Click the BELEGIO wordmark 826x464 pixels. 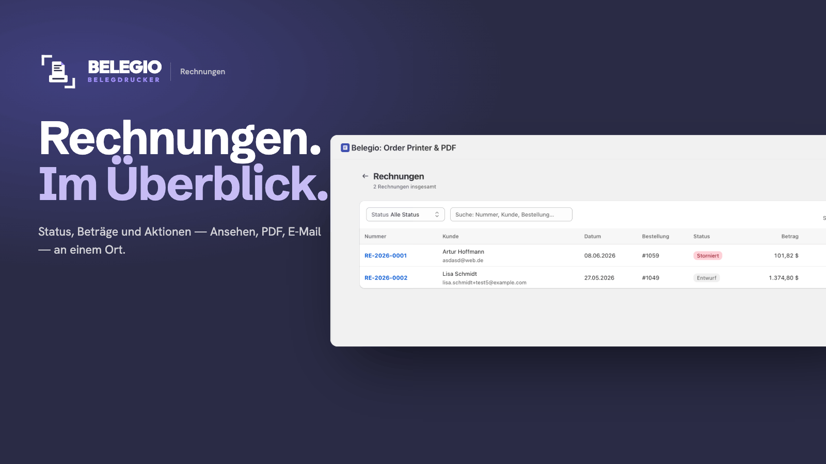pyautogui.click(x=124, y=67)
